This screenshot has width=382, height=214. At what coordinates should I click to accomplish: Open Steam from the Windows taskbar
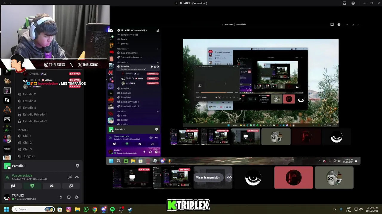tap(130, 209)
